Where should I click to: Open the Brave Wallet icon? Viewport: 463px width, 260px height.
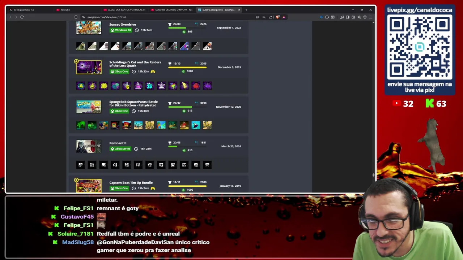[353, 17]
